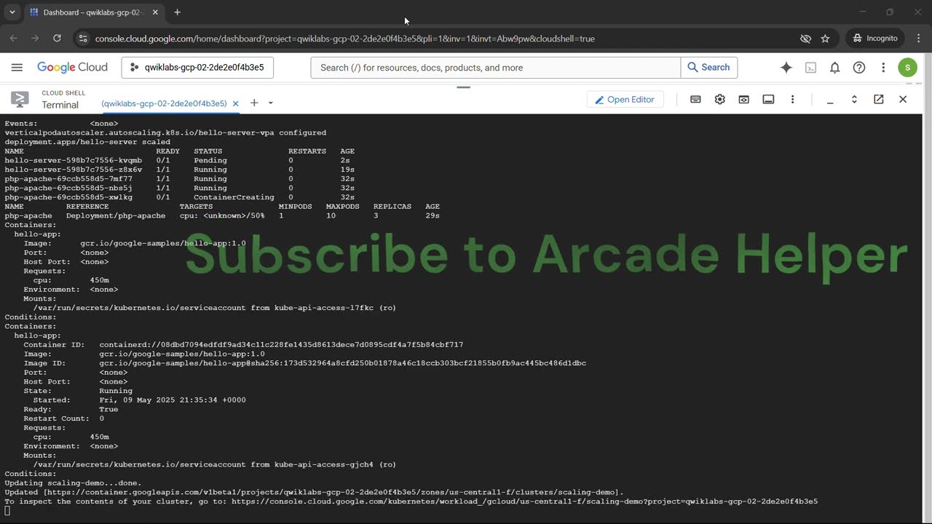Viewport: 932px width, 524px height.
Task: Open Cloud Shell more options menu
Action: pyautogui.click(x=792, y=100)
